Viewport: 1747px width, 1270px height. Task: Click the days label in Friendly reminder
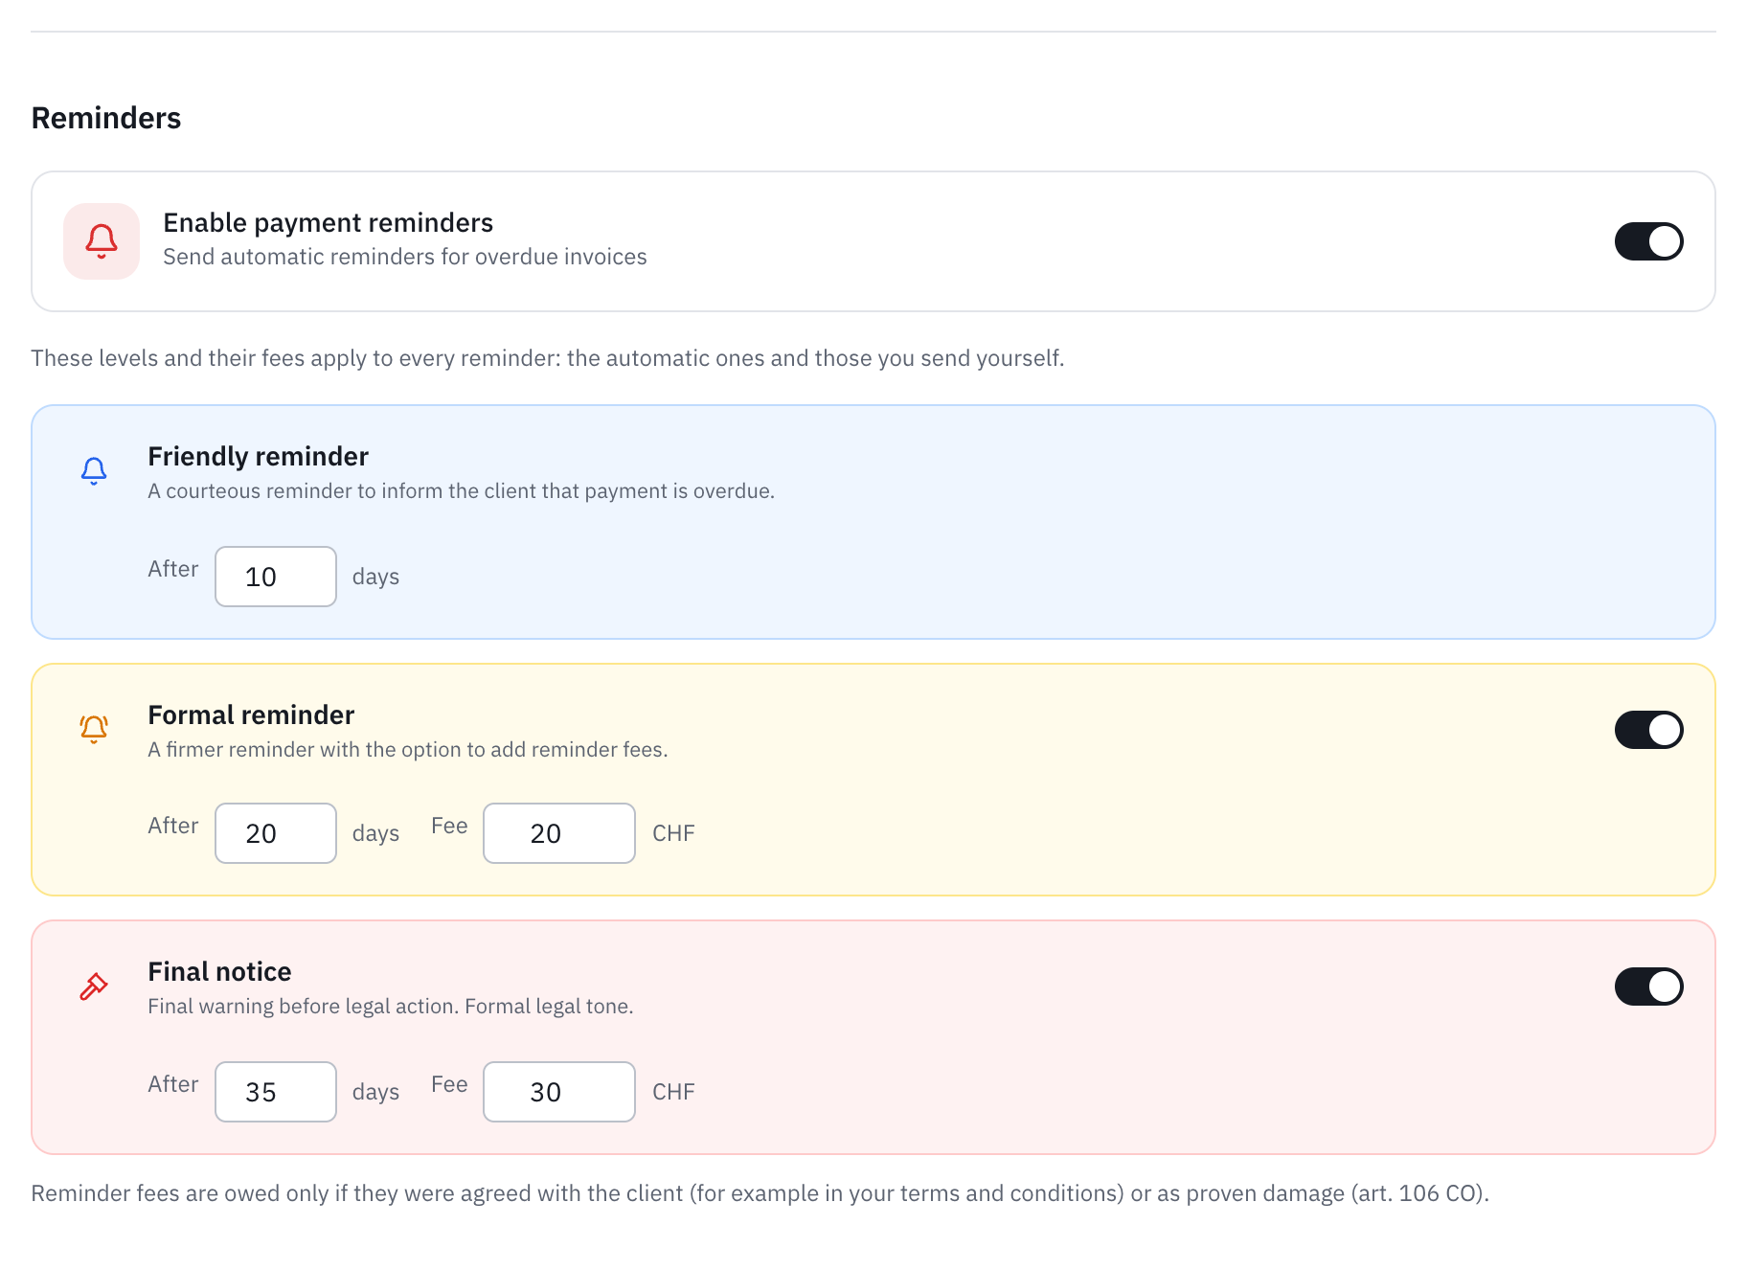[375, 577]
